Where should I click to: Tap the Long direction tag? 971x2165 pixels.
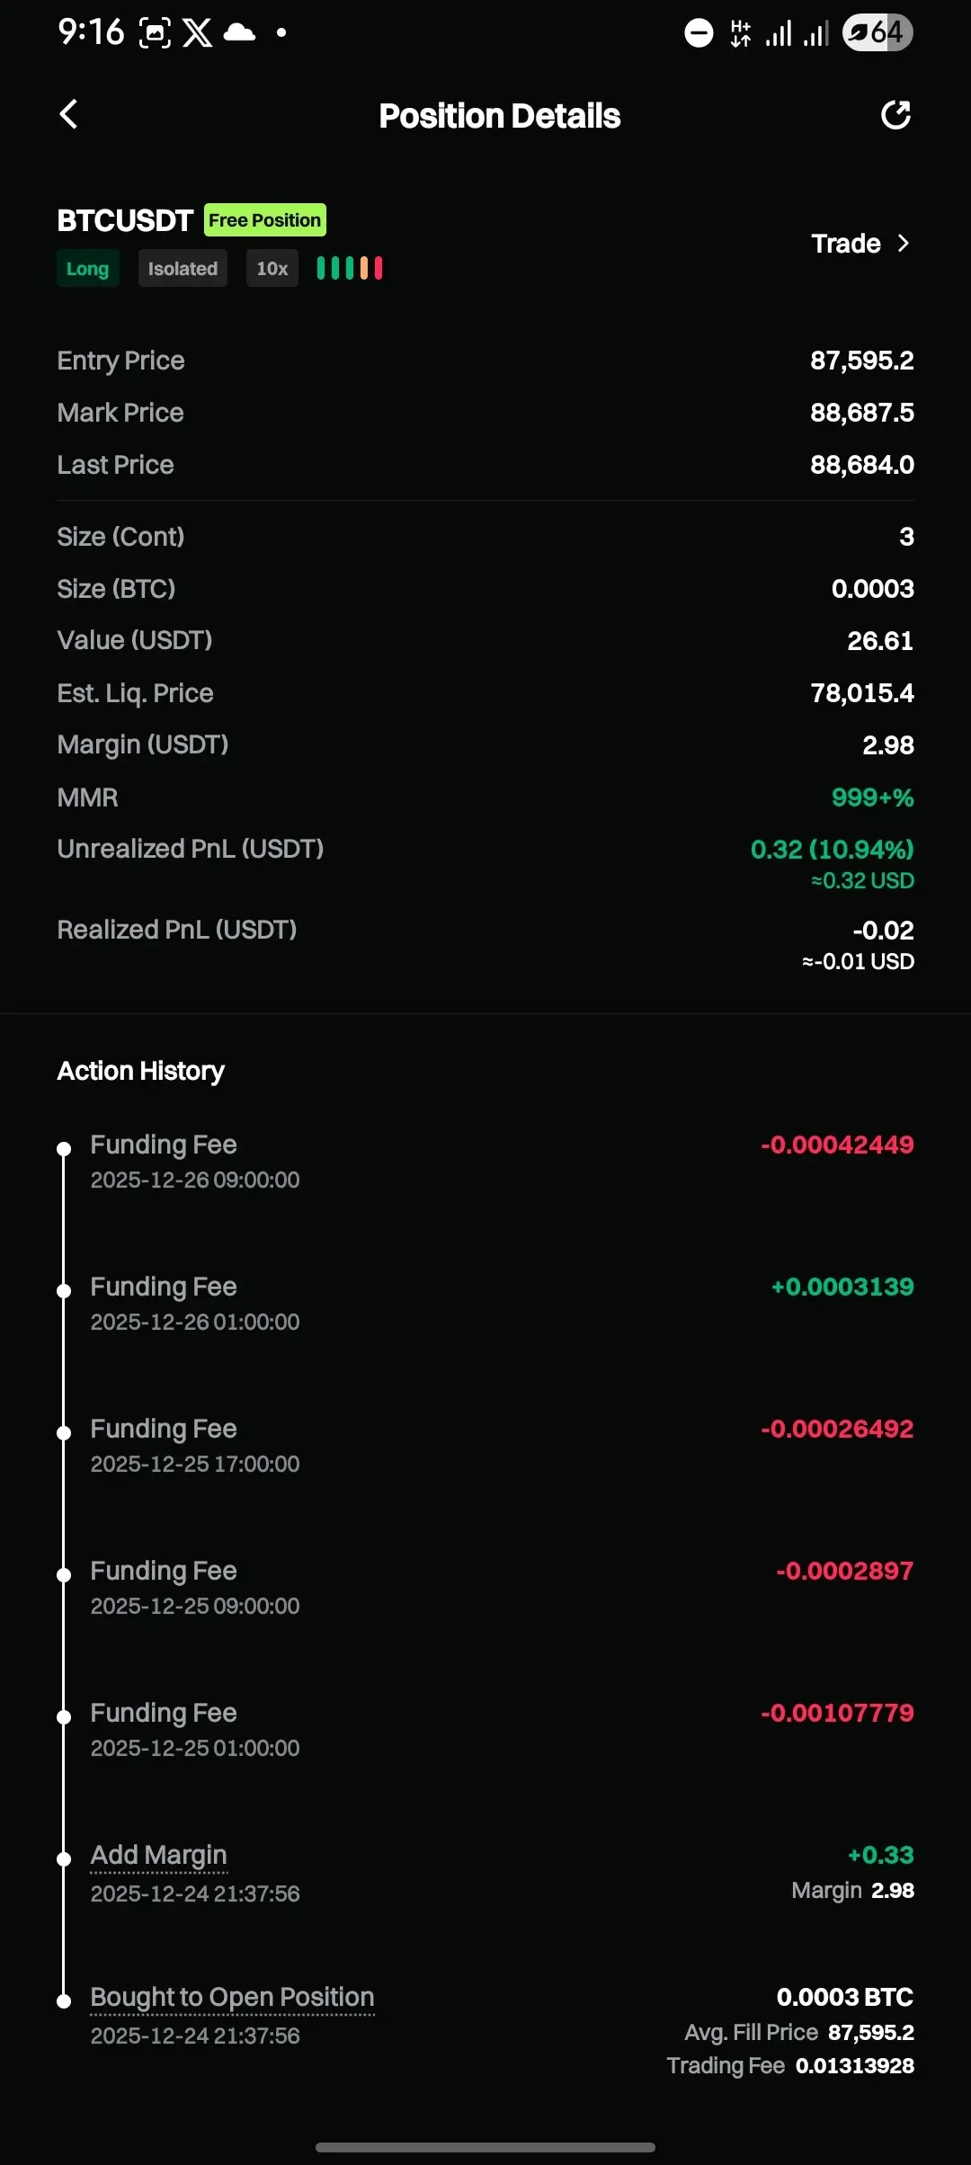pyautogui.click(x=87, y=269)
